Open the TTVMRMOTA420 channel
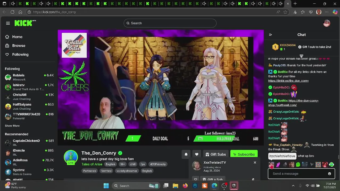340x191 pixels. point(29,116)
